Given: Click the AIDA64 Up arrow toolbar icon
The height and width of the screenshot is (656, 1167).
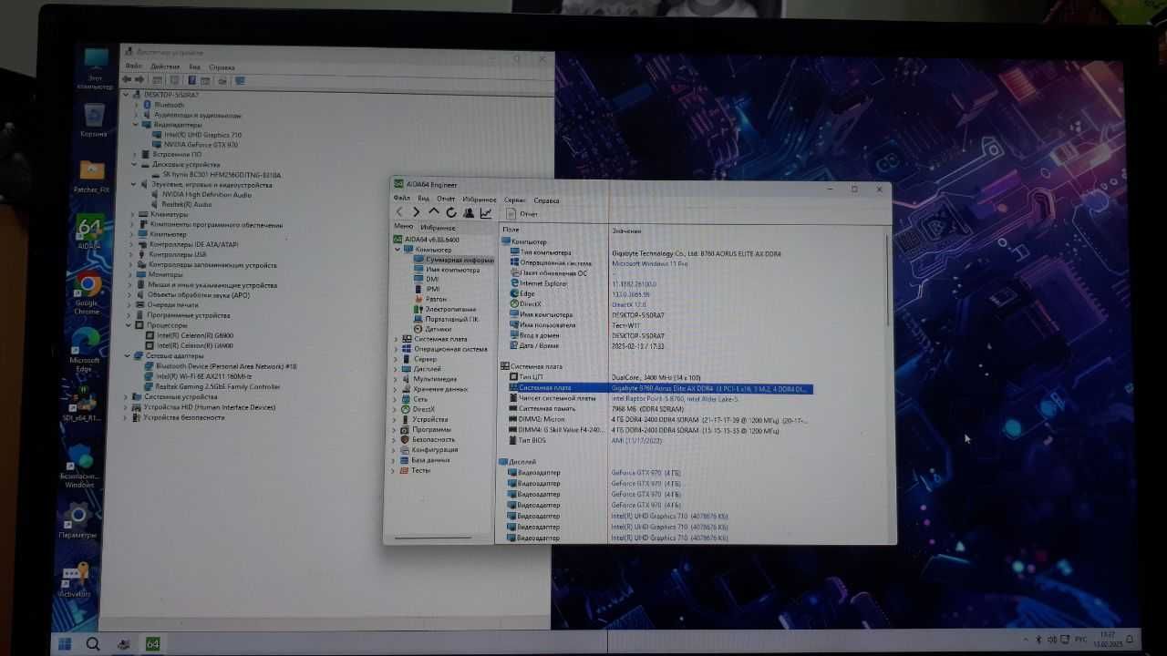Looking at the screenshot, I should 434,212.
